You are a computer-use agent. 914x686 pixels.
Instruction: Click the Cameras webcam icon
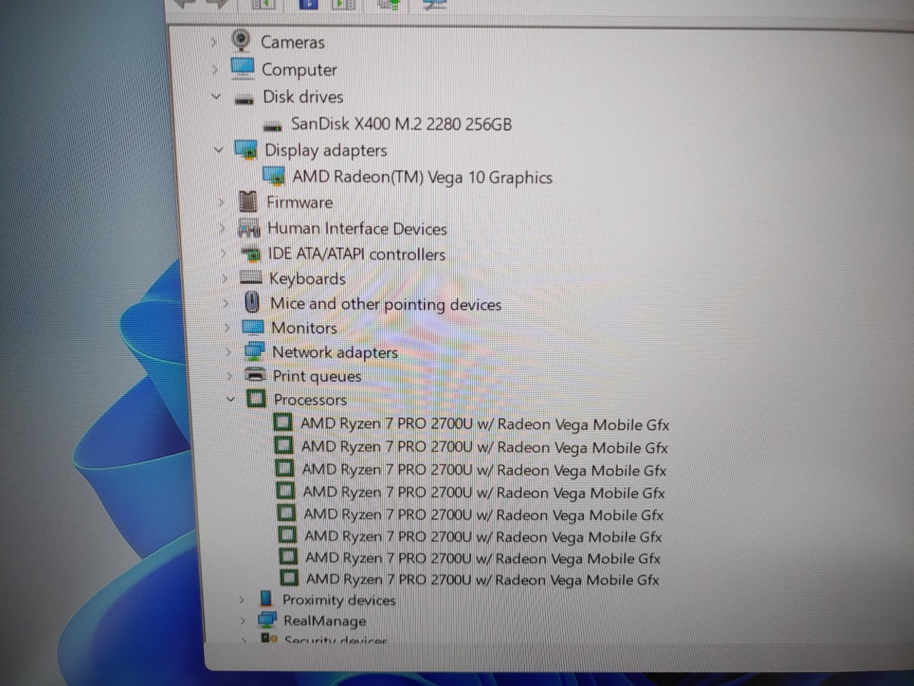(x=241, y=41)
